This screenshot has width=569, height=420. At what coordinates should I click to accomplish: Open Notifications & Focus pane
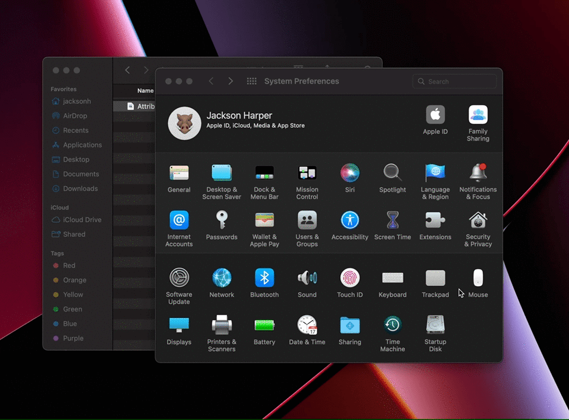click(x=478, y=182)
